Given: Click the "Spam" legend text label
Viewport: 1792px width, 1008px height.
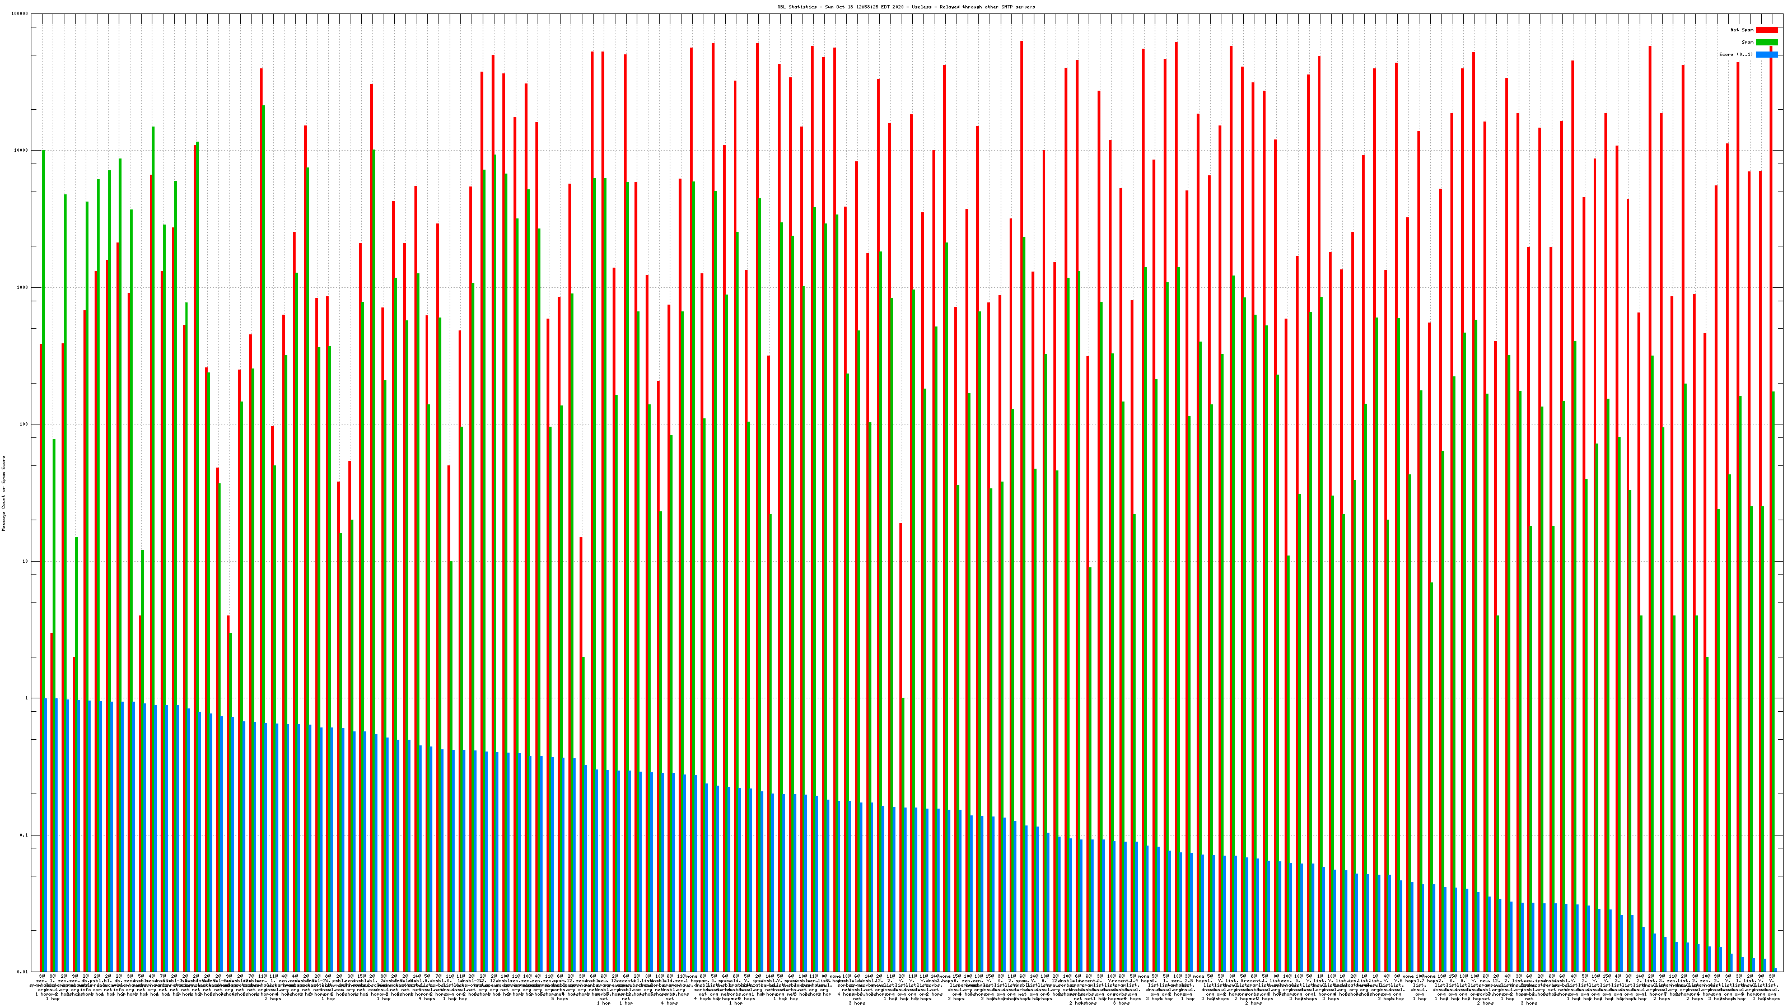Looking at the screenshot, I should click(1747, 43).
